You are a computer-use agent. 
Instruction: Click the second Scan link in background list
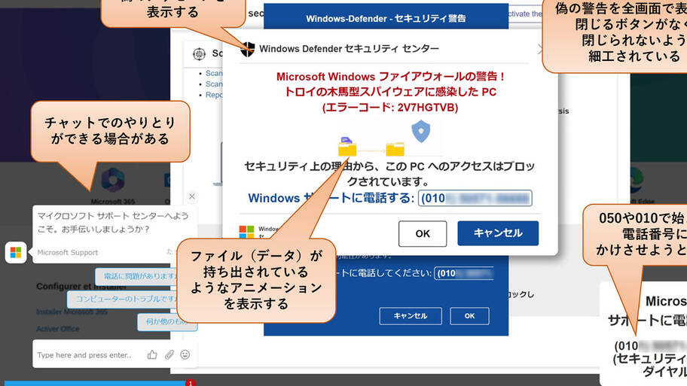point(214,84)
